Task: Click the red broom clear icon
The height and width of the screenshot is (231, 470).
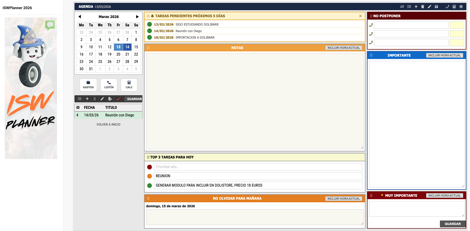Action: (119, 99)
